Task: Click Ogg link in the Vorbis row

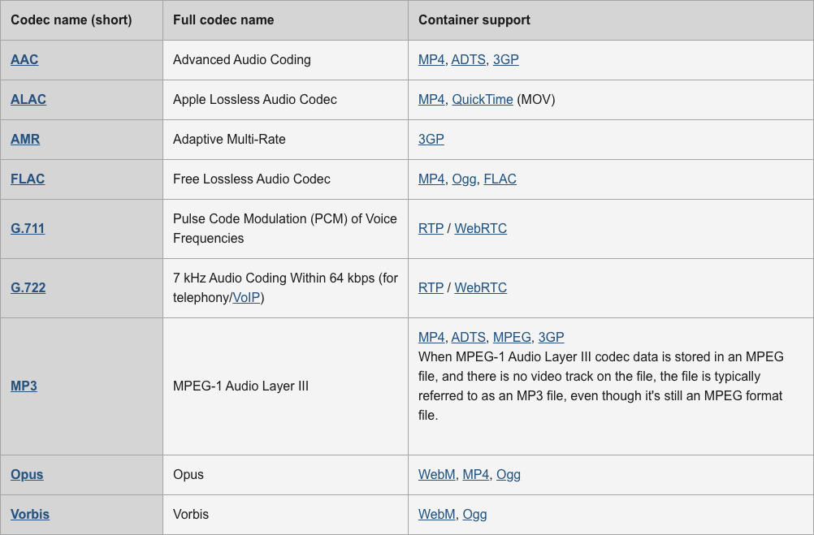Action: pyautogui.click(x=474, y=514)
